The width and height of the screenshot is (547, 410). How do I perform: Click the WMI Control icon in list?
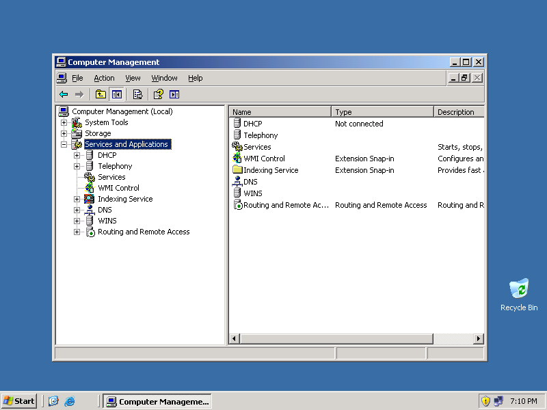(x=237, y=159)
